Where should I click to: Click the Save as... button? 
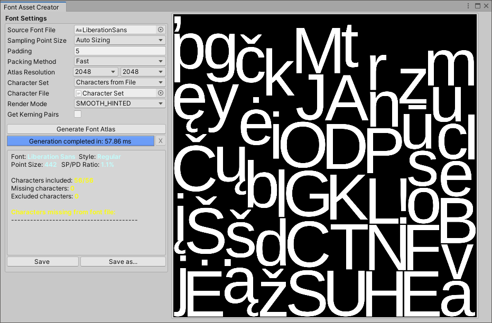coord(123,261)
